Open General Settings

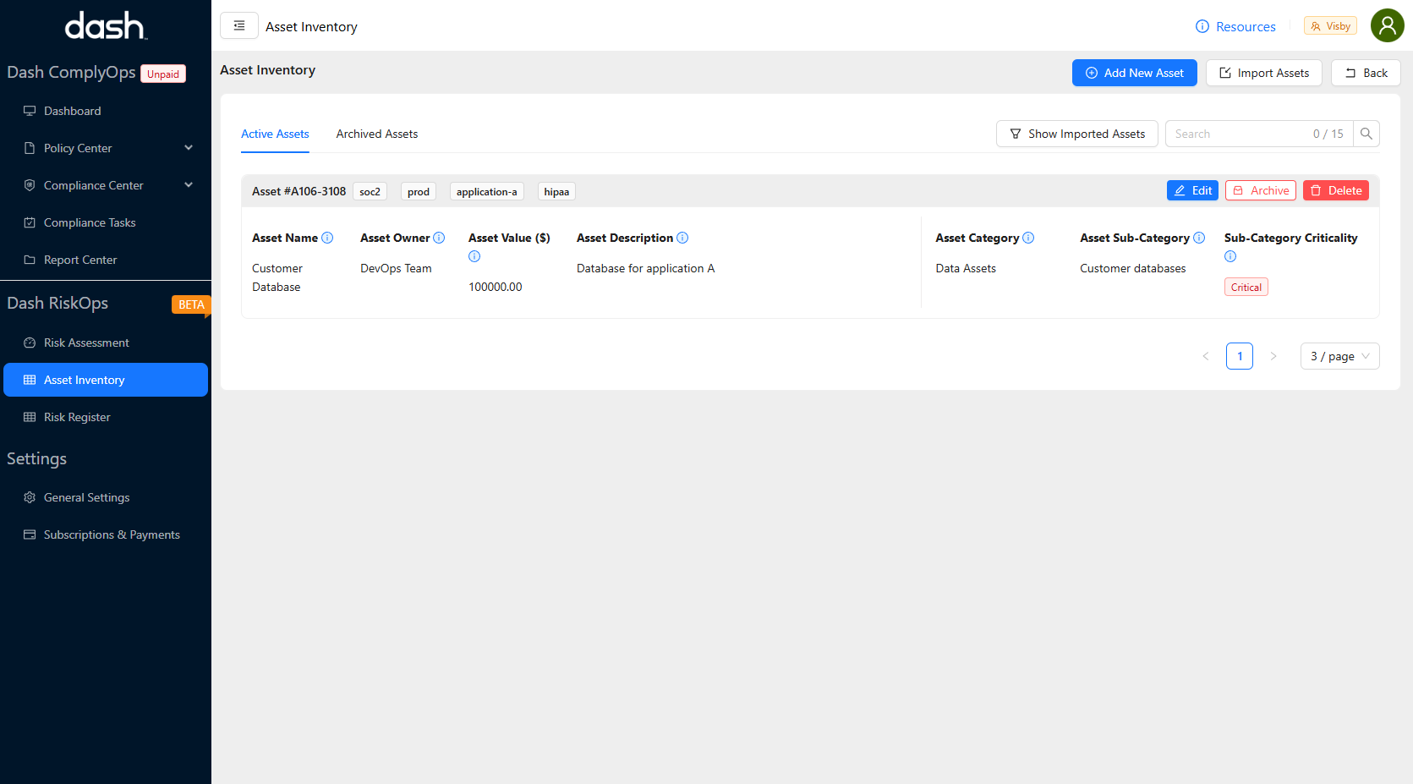pyautogui.click(x=86, y=497)
